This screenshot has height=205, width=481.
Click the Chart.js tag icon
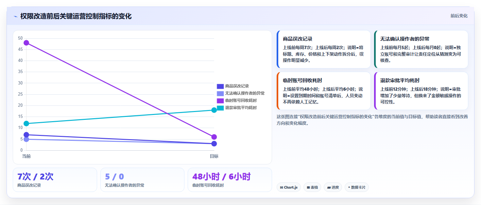(x=282, y=188)
